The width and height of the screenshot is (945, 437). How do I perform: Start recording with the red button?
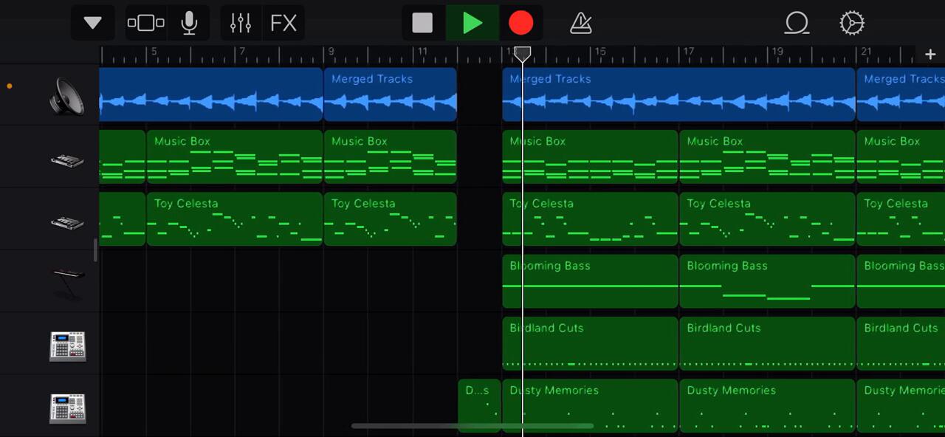[520, 23]
